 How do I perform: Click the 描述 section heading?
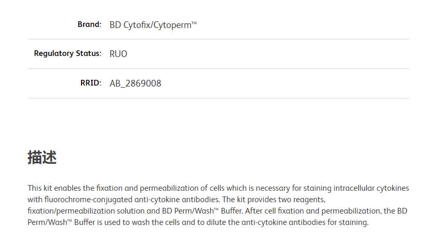click(x=42, y=158)
